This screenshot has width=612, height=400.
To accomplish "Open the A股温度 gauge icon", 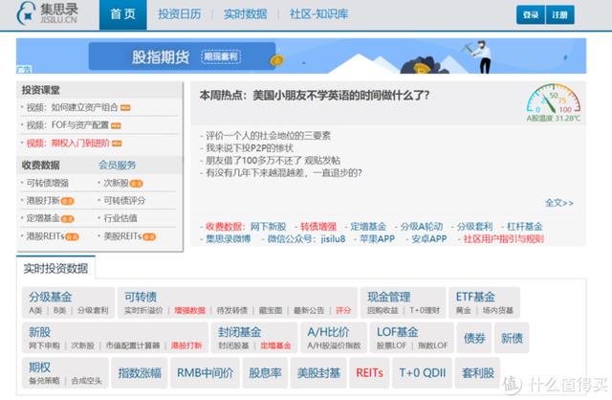I will point(553,99).
